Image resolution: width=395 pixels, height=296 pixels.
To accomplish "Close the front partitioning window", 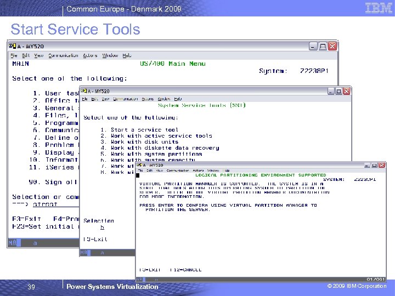I will coord(382,165).
